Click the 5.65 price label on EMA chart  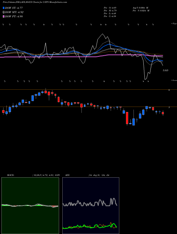pos(166,70)
